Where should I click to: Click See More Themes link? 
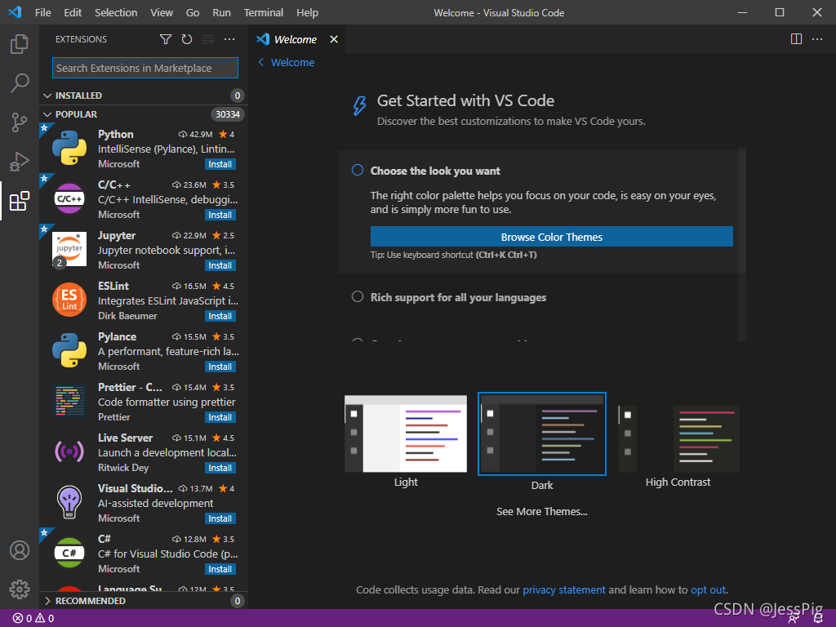542,511
